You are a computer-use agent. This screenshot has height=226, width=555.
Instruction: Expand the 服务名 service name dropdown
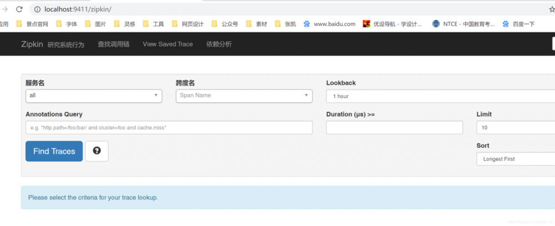tap(94, 96)
